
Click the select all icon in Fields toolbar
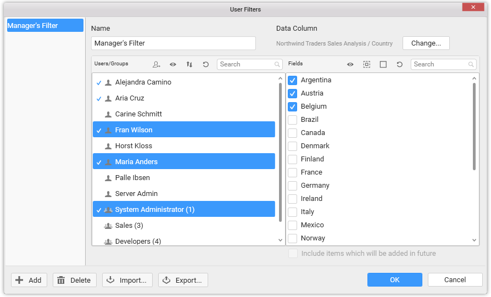coord(366,64)
